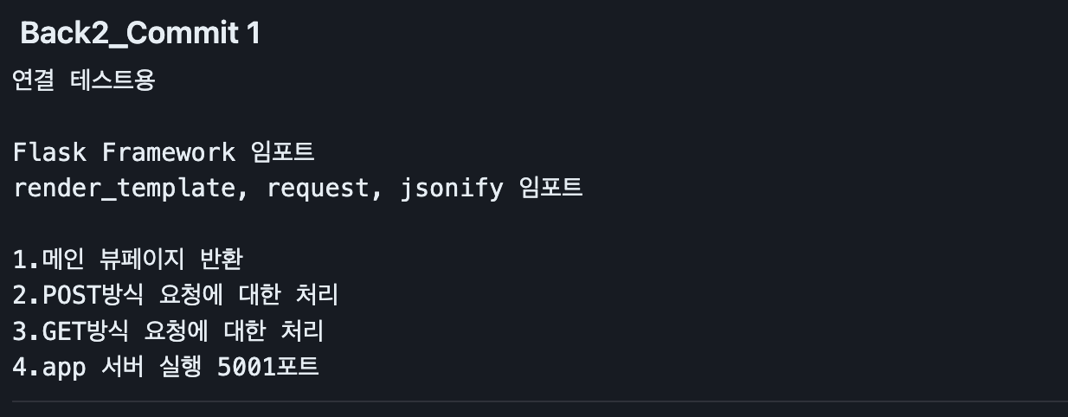Open the Back2_Commit 1 commit title
The width and height of the screenshot is (1068, 417).
pos(140,34)
